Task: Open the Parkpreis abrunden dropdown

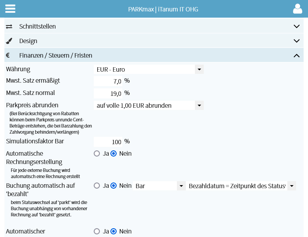Action: [x=149, y=106]
